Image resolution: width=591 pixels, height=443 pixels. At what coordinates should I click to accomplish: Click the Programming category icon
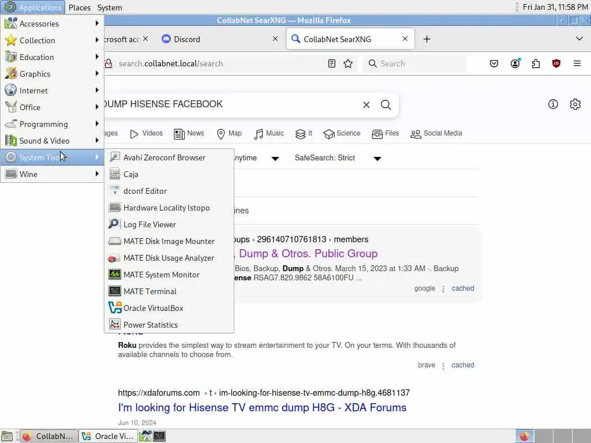(x=10, y=124)
